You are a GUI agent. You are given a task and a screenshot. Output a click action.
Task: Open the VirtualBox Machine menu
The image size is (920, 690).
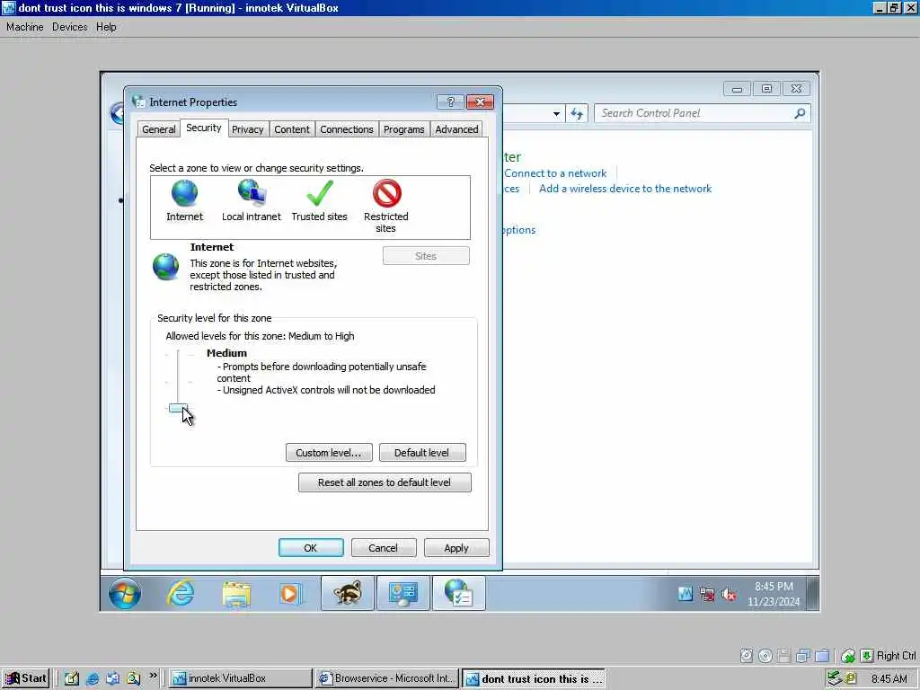tap(24, 27)
